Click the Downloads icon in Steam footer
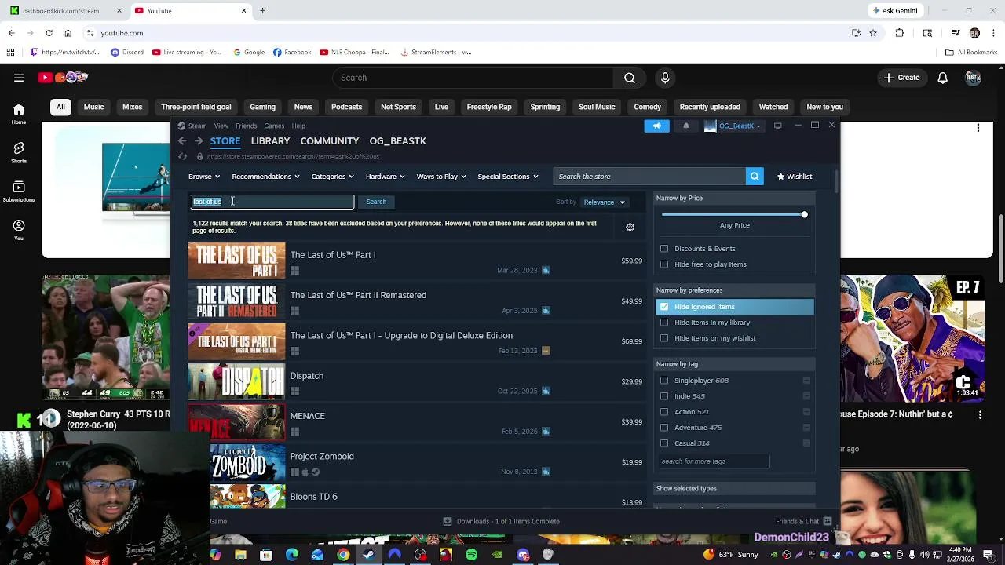This screenshot has width=1005, height=565. click(x=447, y=521)
